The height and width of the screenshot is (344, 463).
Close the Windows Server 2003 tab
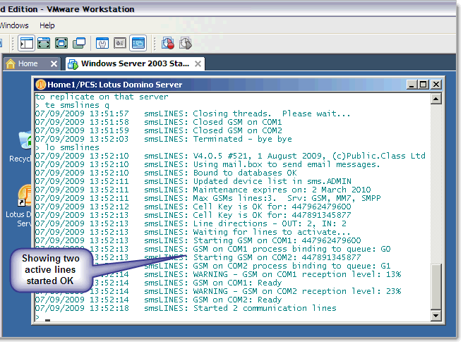tap(198, 63)
